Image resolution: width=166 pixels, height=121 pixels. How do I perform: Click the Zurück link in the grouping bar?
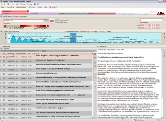click(x=44, y=51)
